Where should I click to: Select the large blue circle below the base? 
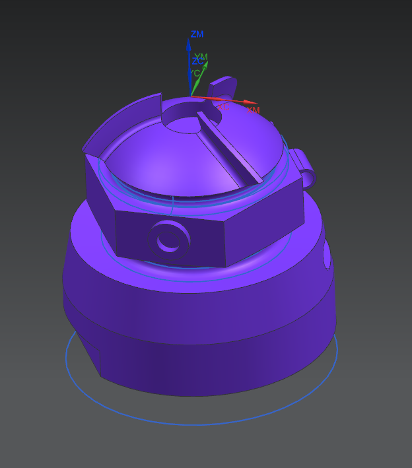198,422
